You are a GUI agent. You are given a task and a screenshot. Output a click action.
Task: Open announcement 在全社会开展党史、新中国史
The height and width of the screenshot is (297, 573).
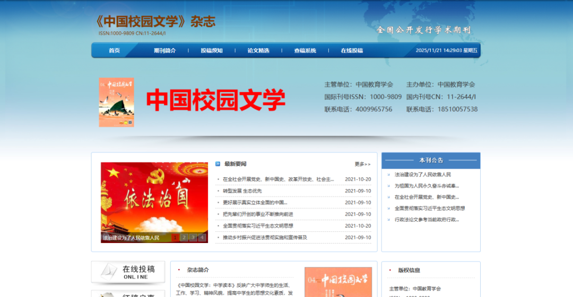coord(427,197)
